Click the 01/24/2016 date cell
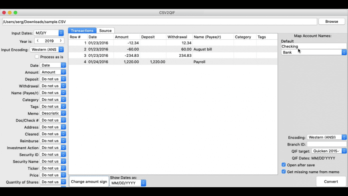Image resolution: width=348 pixels, height=196 pixels. click(x=100, y=62)
